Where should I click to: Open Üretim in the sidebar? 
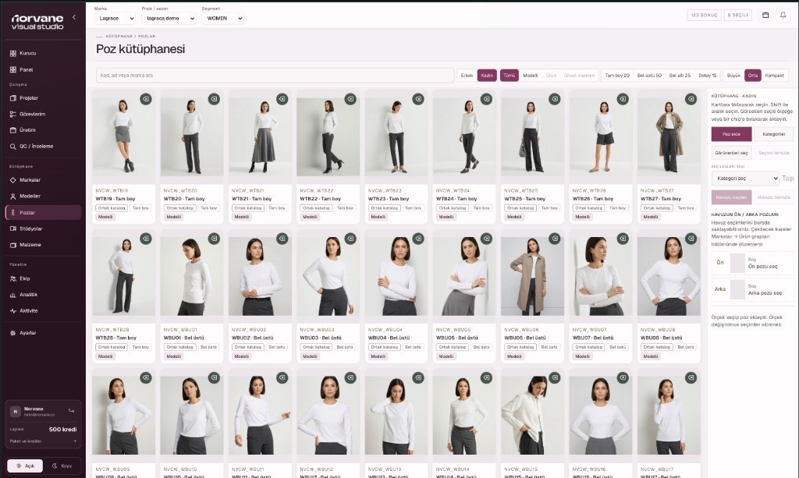(x=44, y=129)
